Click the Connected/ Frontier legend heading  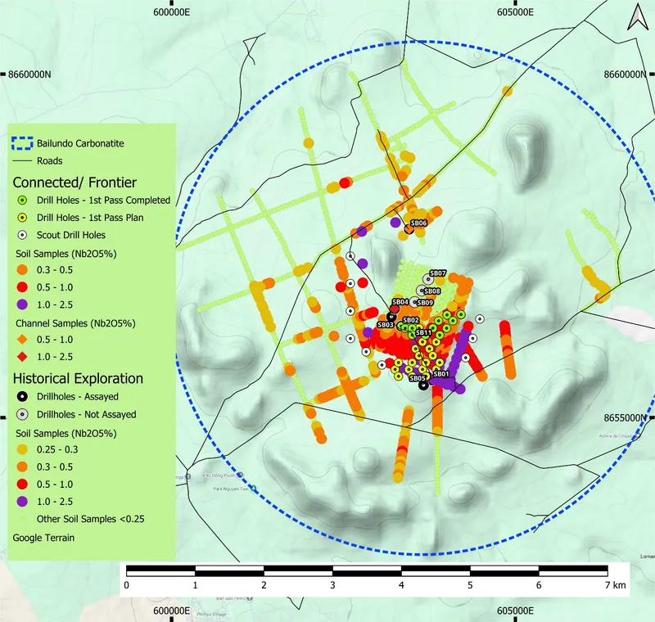click(75, 183)
